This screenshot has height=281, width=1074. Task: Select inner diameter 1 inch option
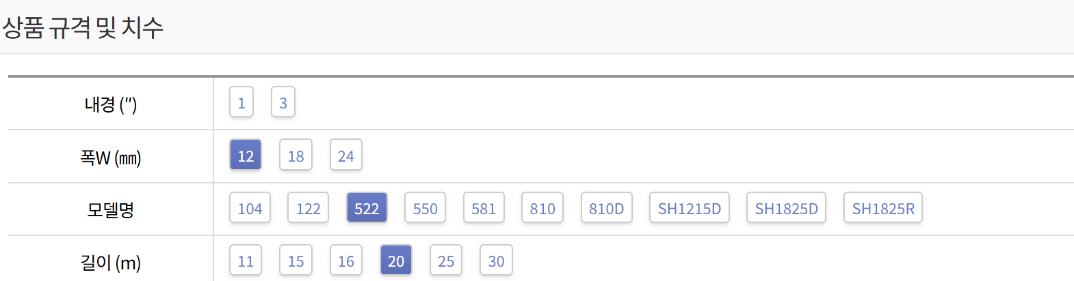[241, 102]
